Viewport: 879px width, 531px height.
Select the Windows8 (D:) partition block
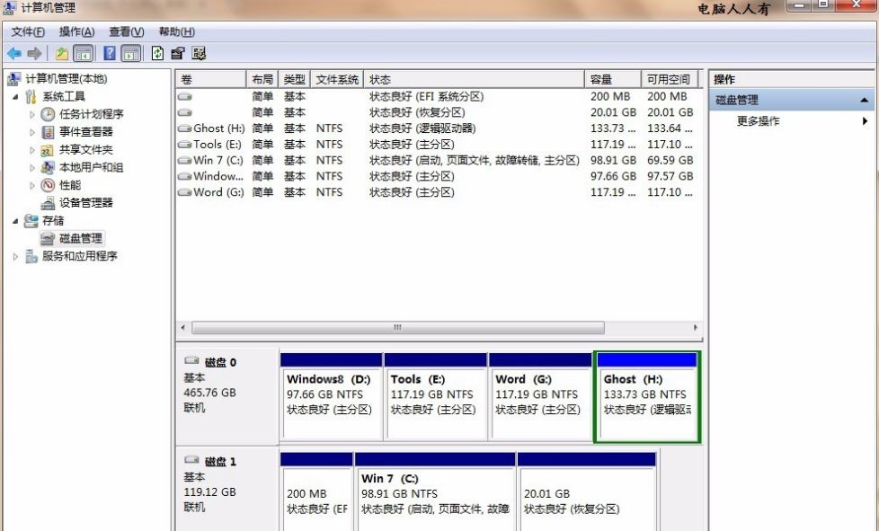pyautogui.click(x=331, y=395)
